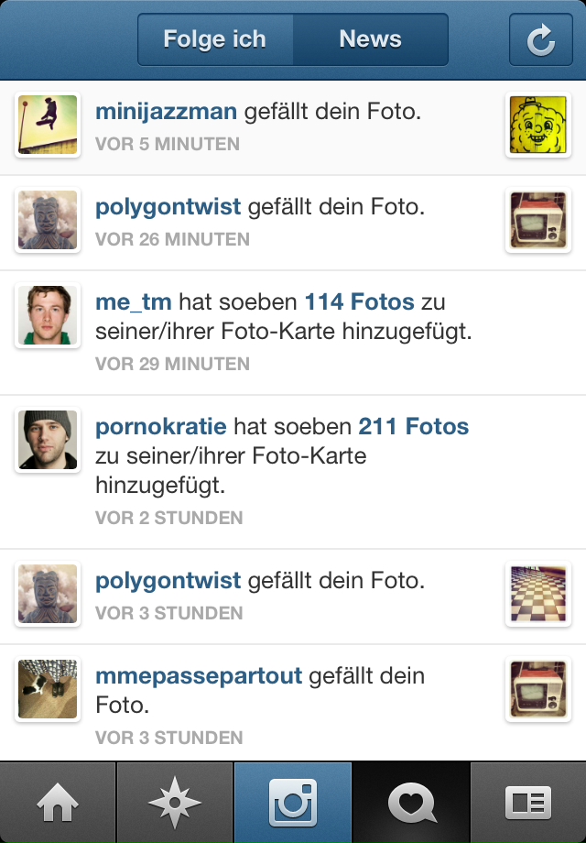View the yellow cartoon face photo thumbnail
The image size is (586, 843).
[537, 125]
